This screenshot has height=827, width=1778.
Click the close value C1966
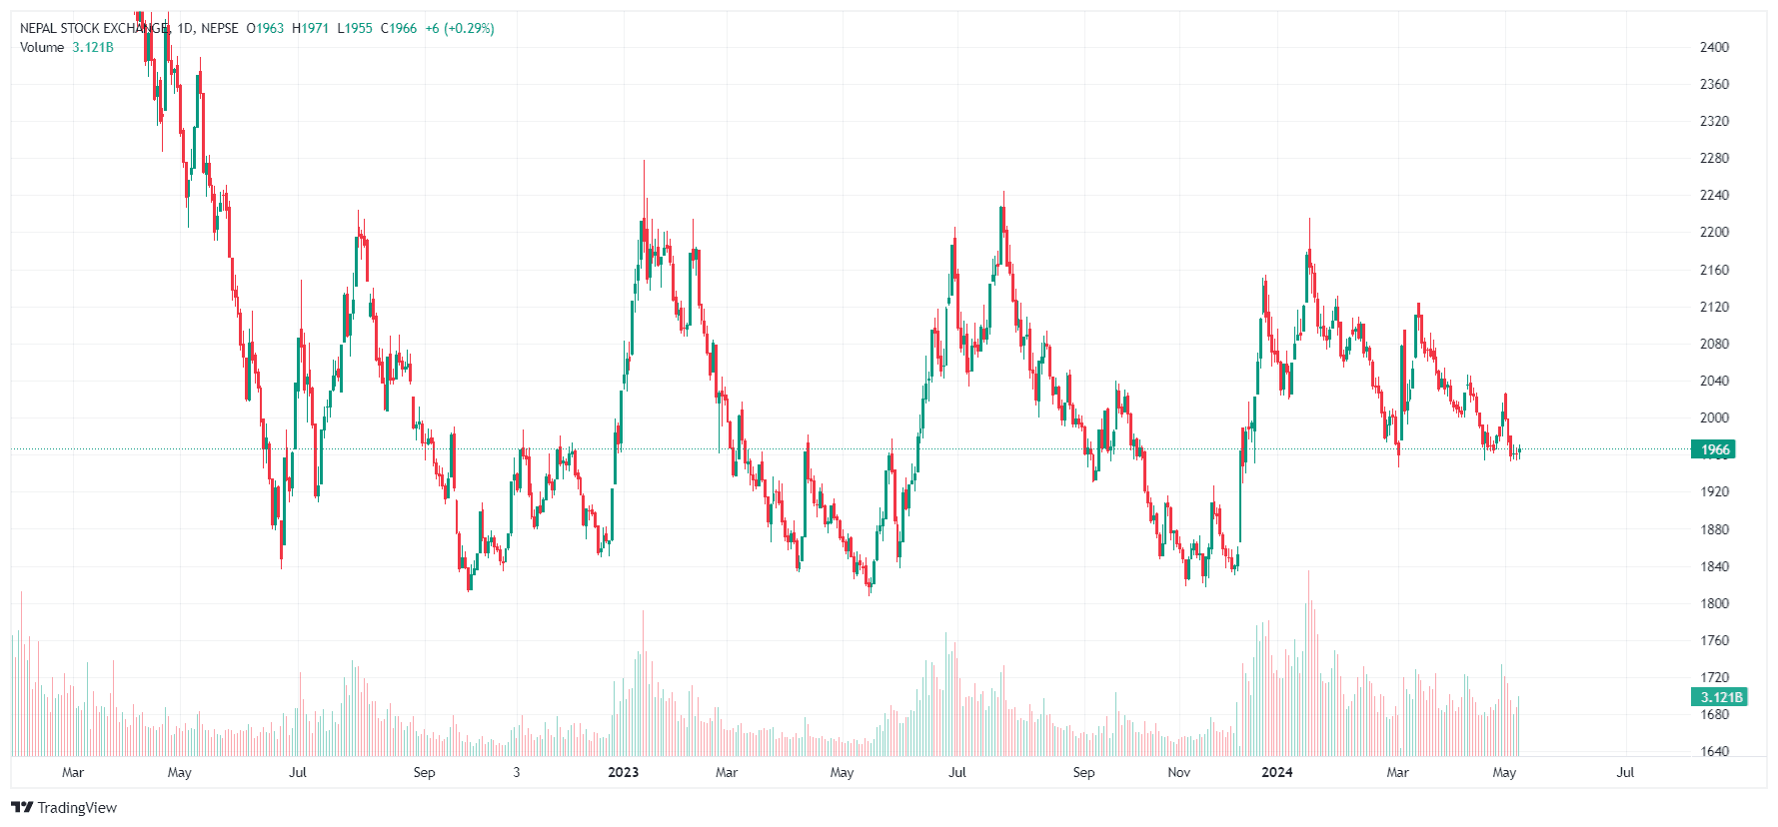(398, 28)
